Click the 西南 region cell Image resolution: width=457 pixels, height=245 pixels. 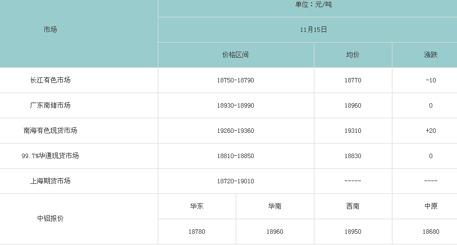pyautogui.click(x=353, y=206)
